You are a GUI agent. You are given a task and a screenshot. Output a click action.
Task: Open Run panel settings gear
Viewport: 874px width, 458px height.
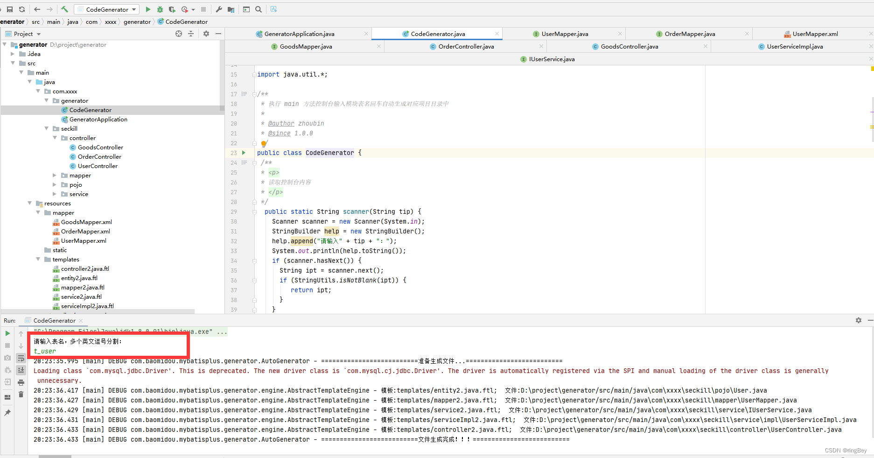(859, 320)
